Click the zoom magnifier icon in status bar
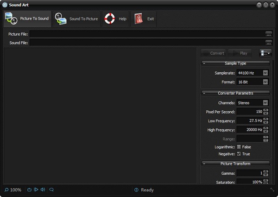The width and height of the screenshot is (278, 197). pos(6,190)
